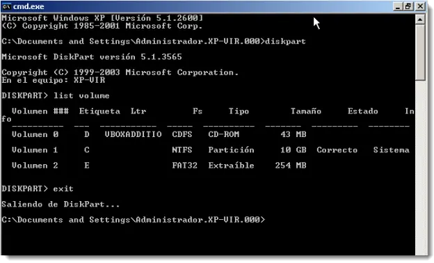
Task: Click the final command prompt line
Action: [133, 220]
